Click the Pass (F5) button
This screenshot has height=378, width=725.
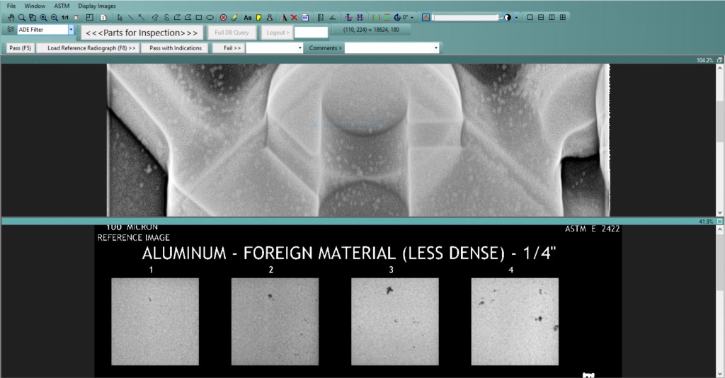click(21, 48)
